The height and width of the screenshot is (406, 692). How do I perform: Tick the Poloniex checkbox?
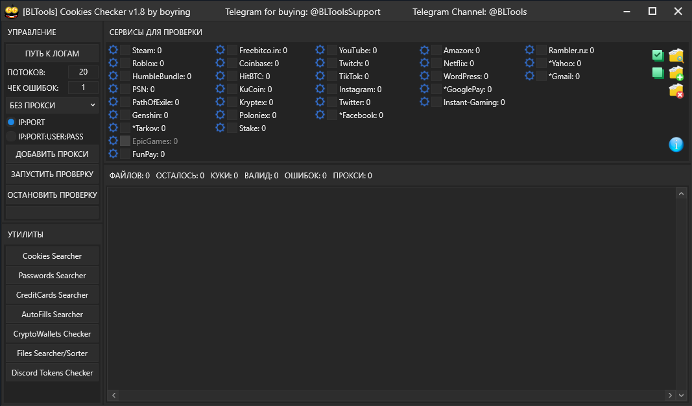tap(232, 115)
